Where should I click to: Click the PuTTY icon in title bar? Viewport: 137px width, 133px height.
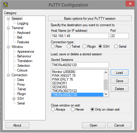coord(6,5)
